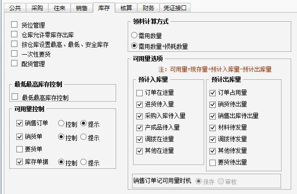
Task: Enable the 配货管理 checkbox
Action: [14, 63]
